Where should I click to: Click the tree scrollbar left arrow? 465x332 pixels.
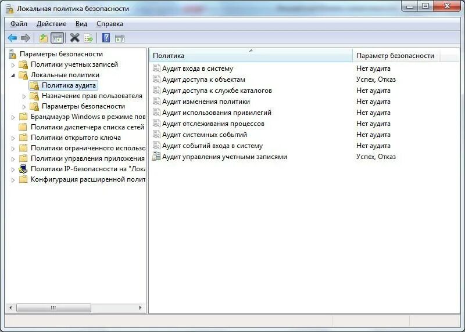tap(10, 308)
